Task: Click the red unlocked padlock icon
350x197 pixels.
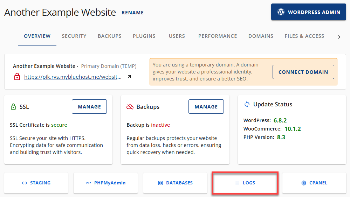Action: point(17,77)
